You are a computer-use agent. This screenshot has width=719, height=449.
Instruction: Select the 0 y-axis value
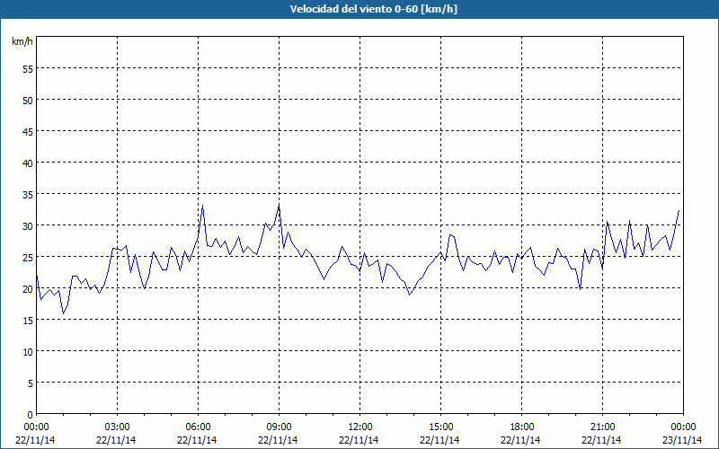[31, 415]
